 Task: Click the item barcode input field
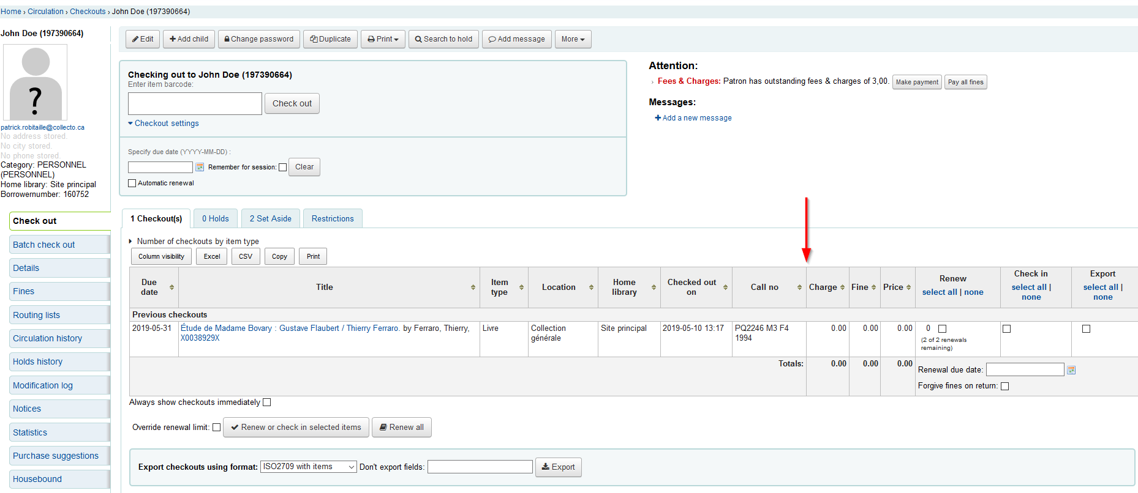pos(195,104)
